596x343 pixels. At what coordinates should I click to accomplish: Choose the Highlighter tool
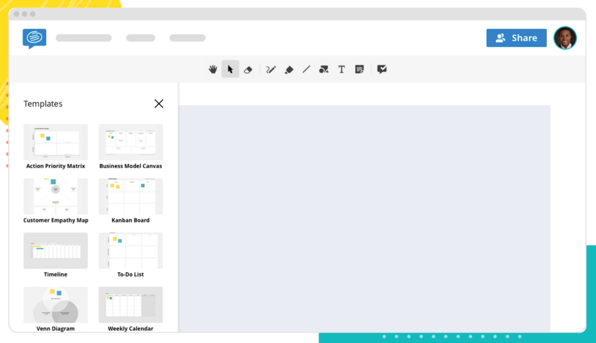pos(289,69)
